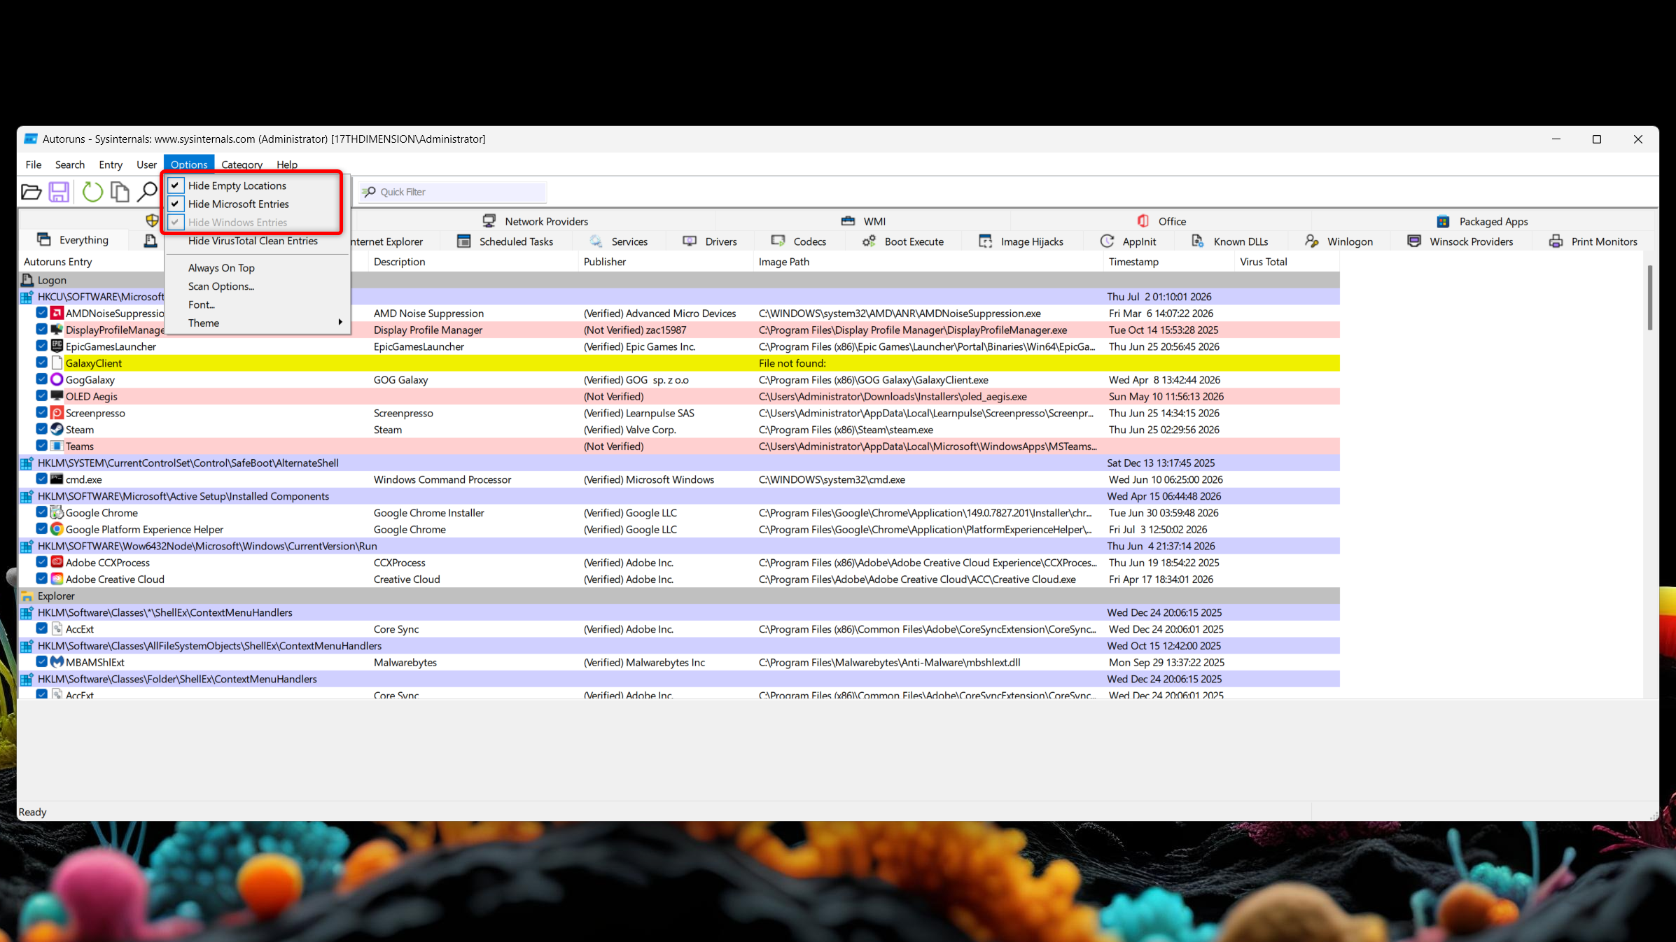This screenshot has width=1676, height=942.
Task: Sort by the Image Path column header
Action: click(x=928, y=262)
